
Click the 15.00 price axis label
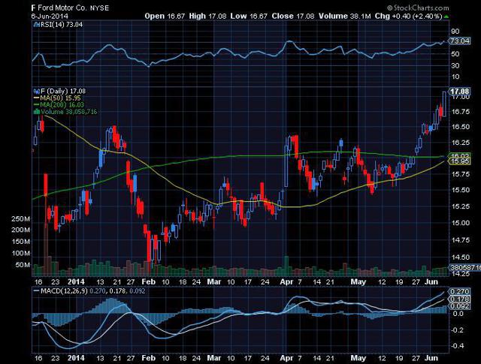pos(461,223)
